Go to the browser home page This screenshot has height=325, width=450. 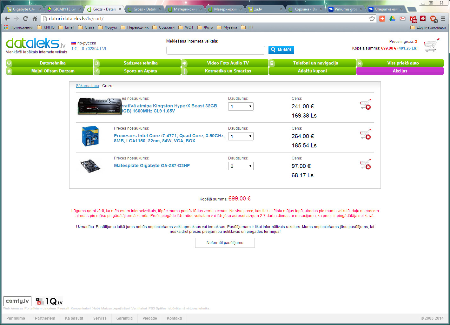click(35, 18)
